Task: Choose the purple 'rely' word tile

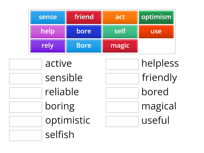Action: [48, 46]
